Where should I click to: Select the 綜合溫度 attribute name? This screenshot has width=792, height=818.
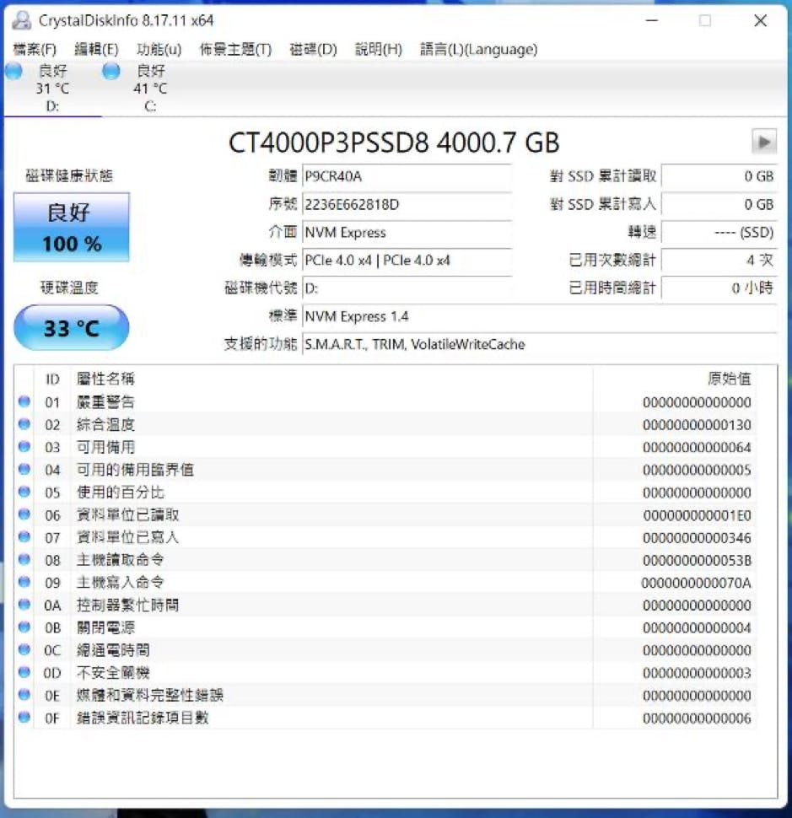[106, 425]
